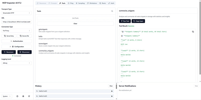Screen dimensions: 201x100
Task: Open the GitHub repository icon
Action: (x=29, y=96)
